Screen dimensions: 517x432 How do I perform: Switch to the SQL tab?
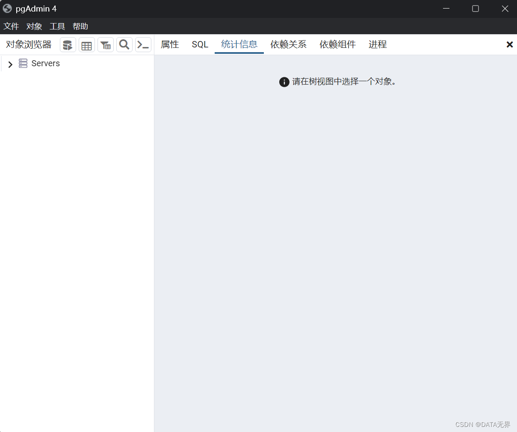[200, 44]
